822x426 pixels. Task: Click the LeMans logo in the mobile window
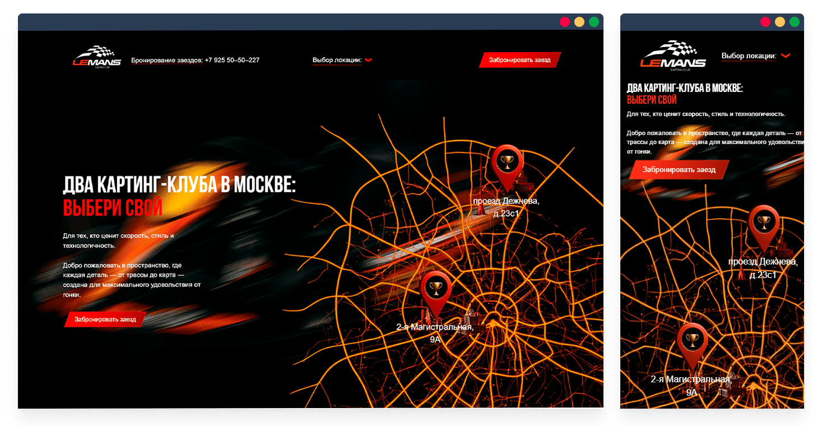point(673,56)
